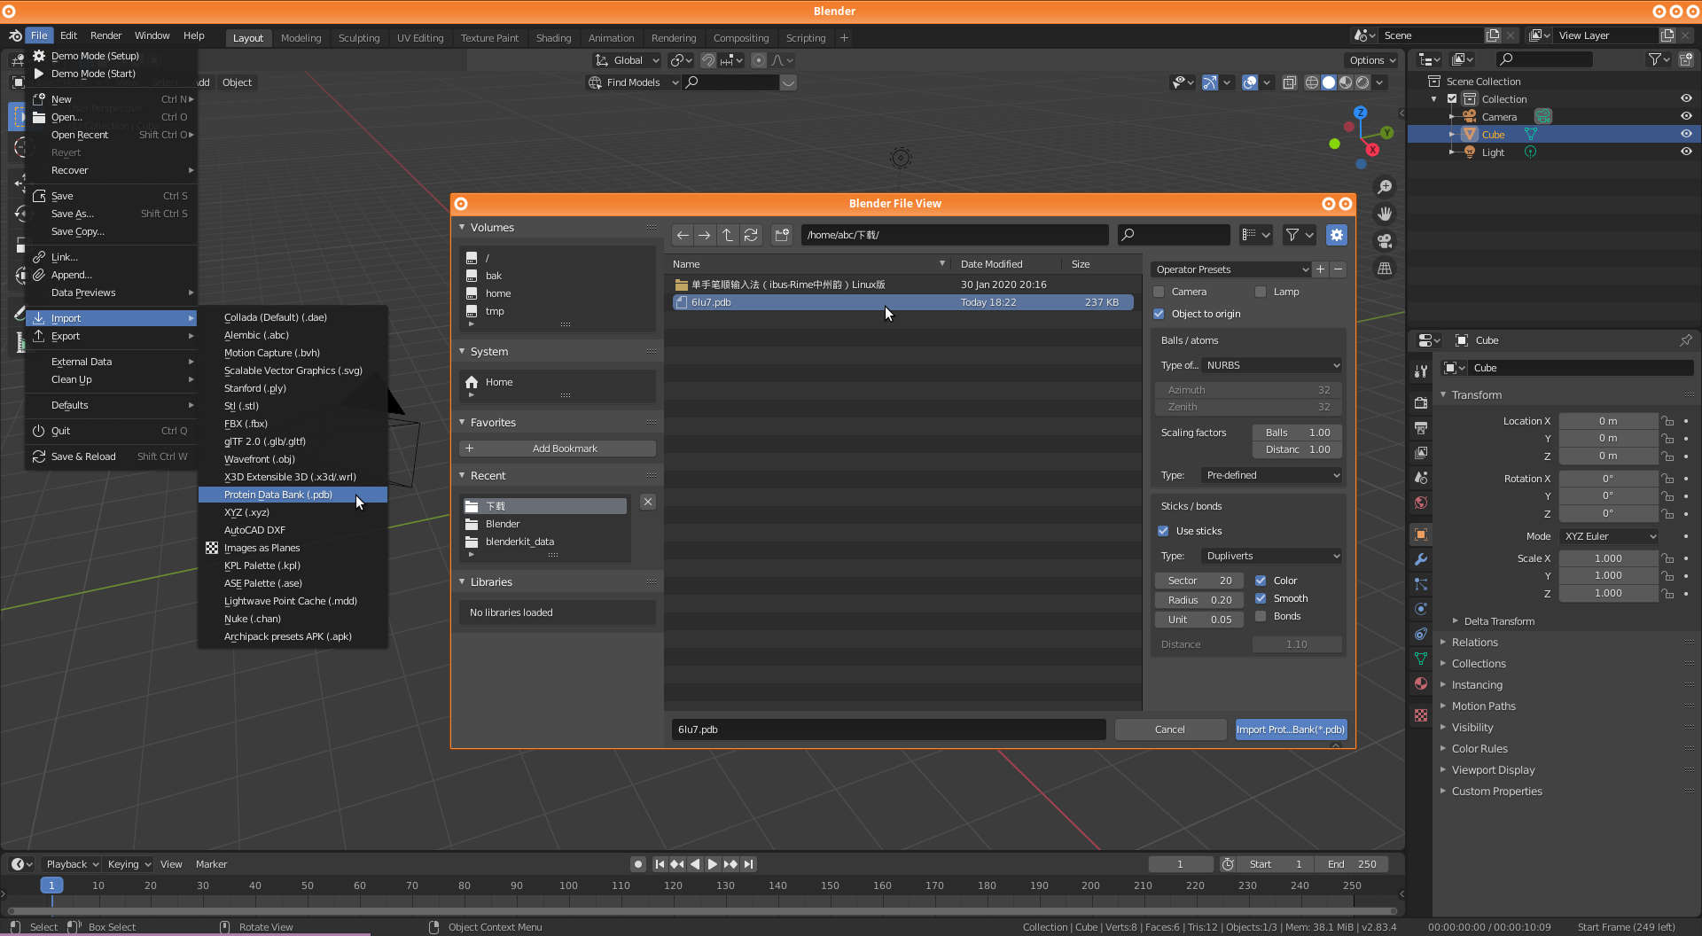1702x936 pixels.
Task: Hide Light in outliner viewport
Action: coord(1686,152)
